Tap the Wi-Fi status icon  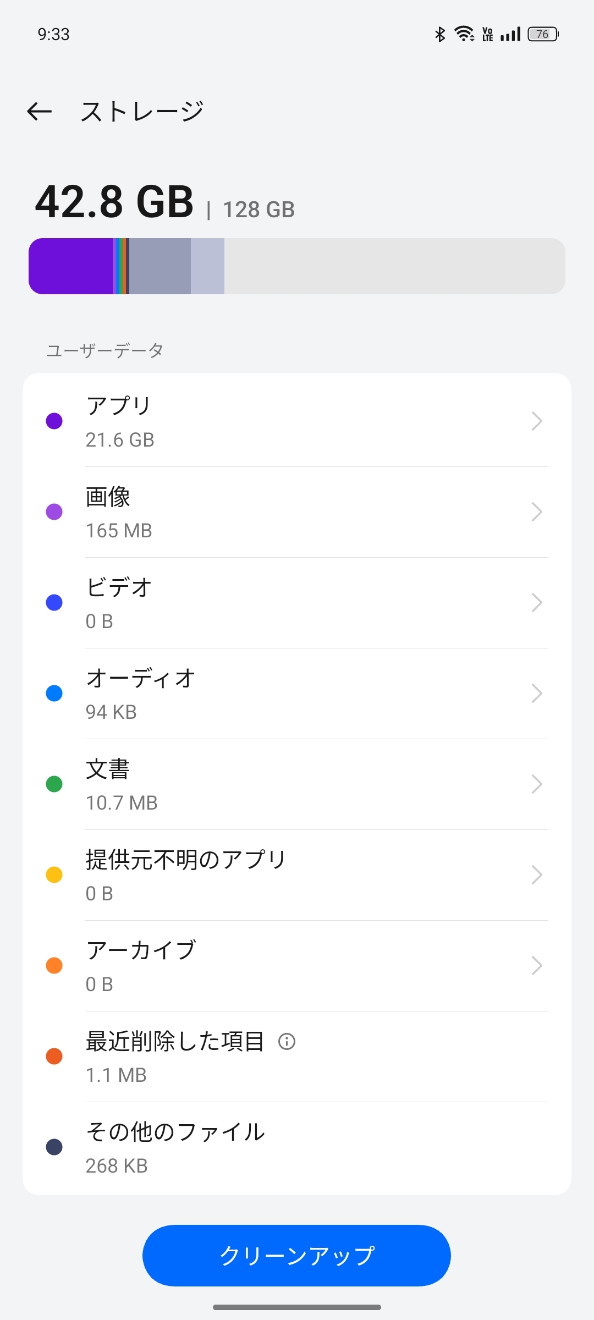[464, 34]
